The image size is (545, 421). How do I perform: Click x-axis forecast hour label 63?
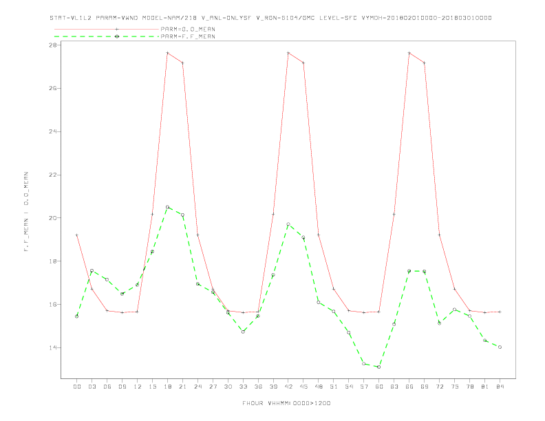tap(394, 387)
